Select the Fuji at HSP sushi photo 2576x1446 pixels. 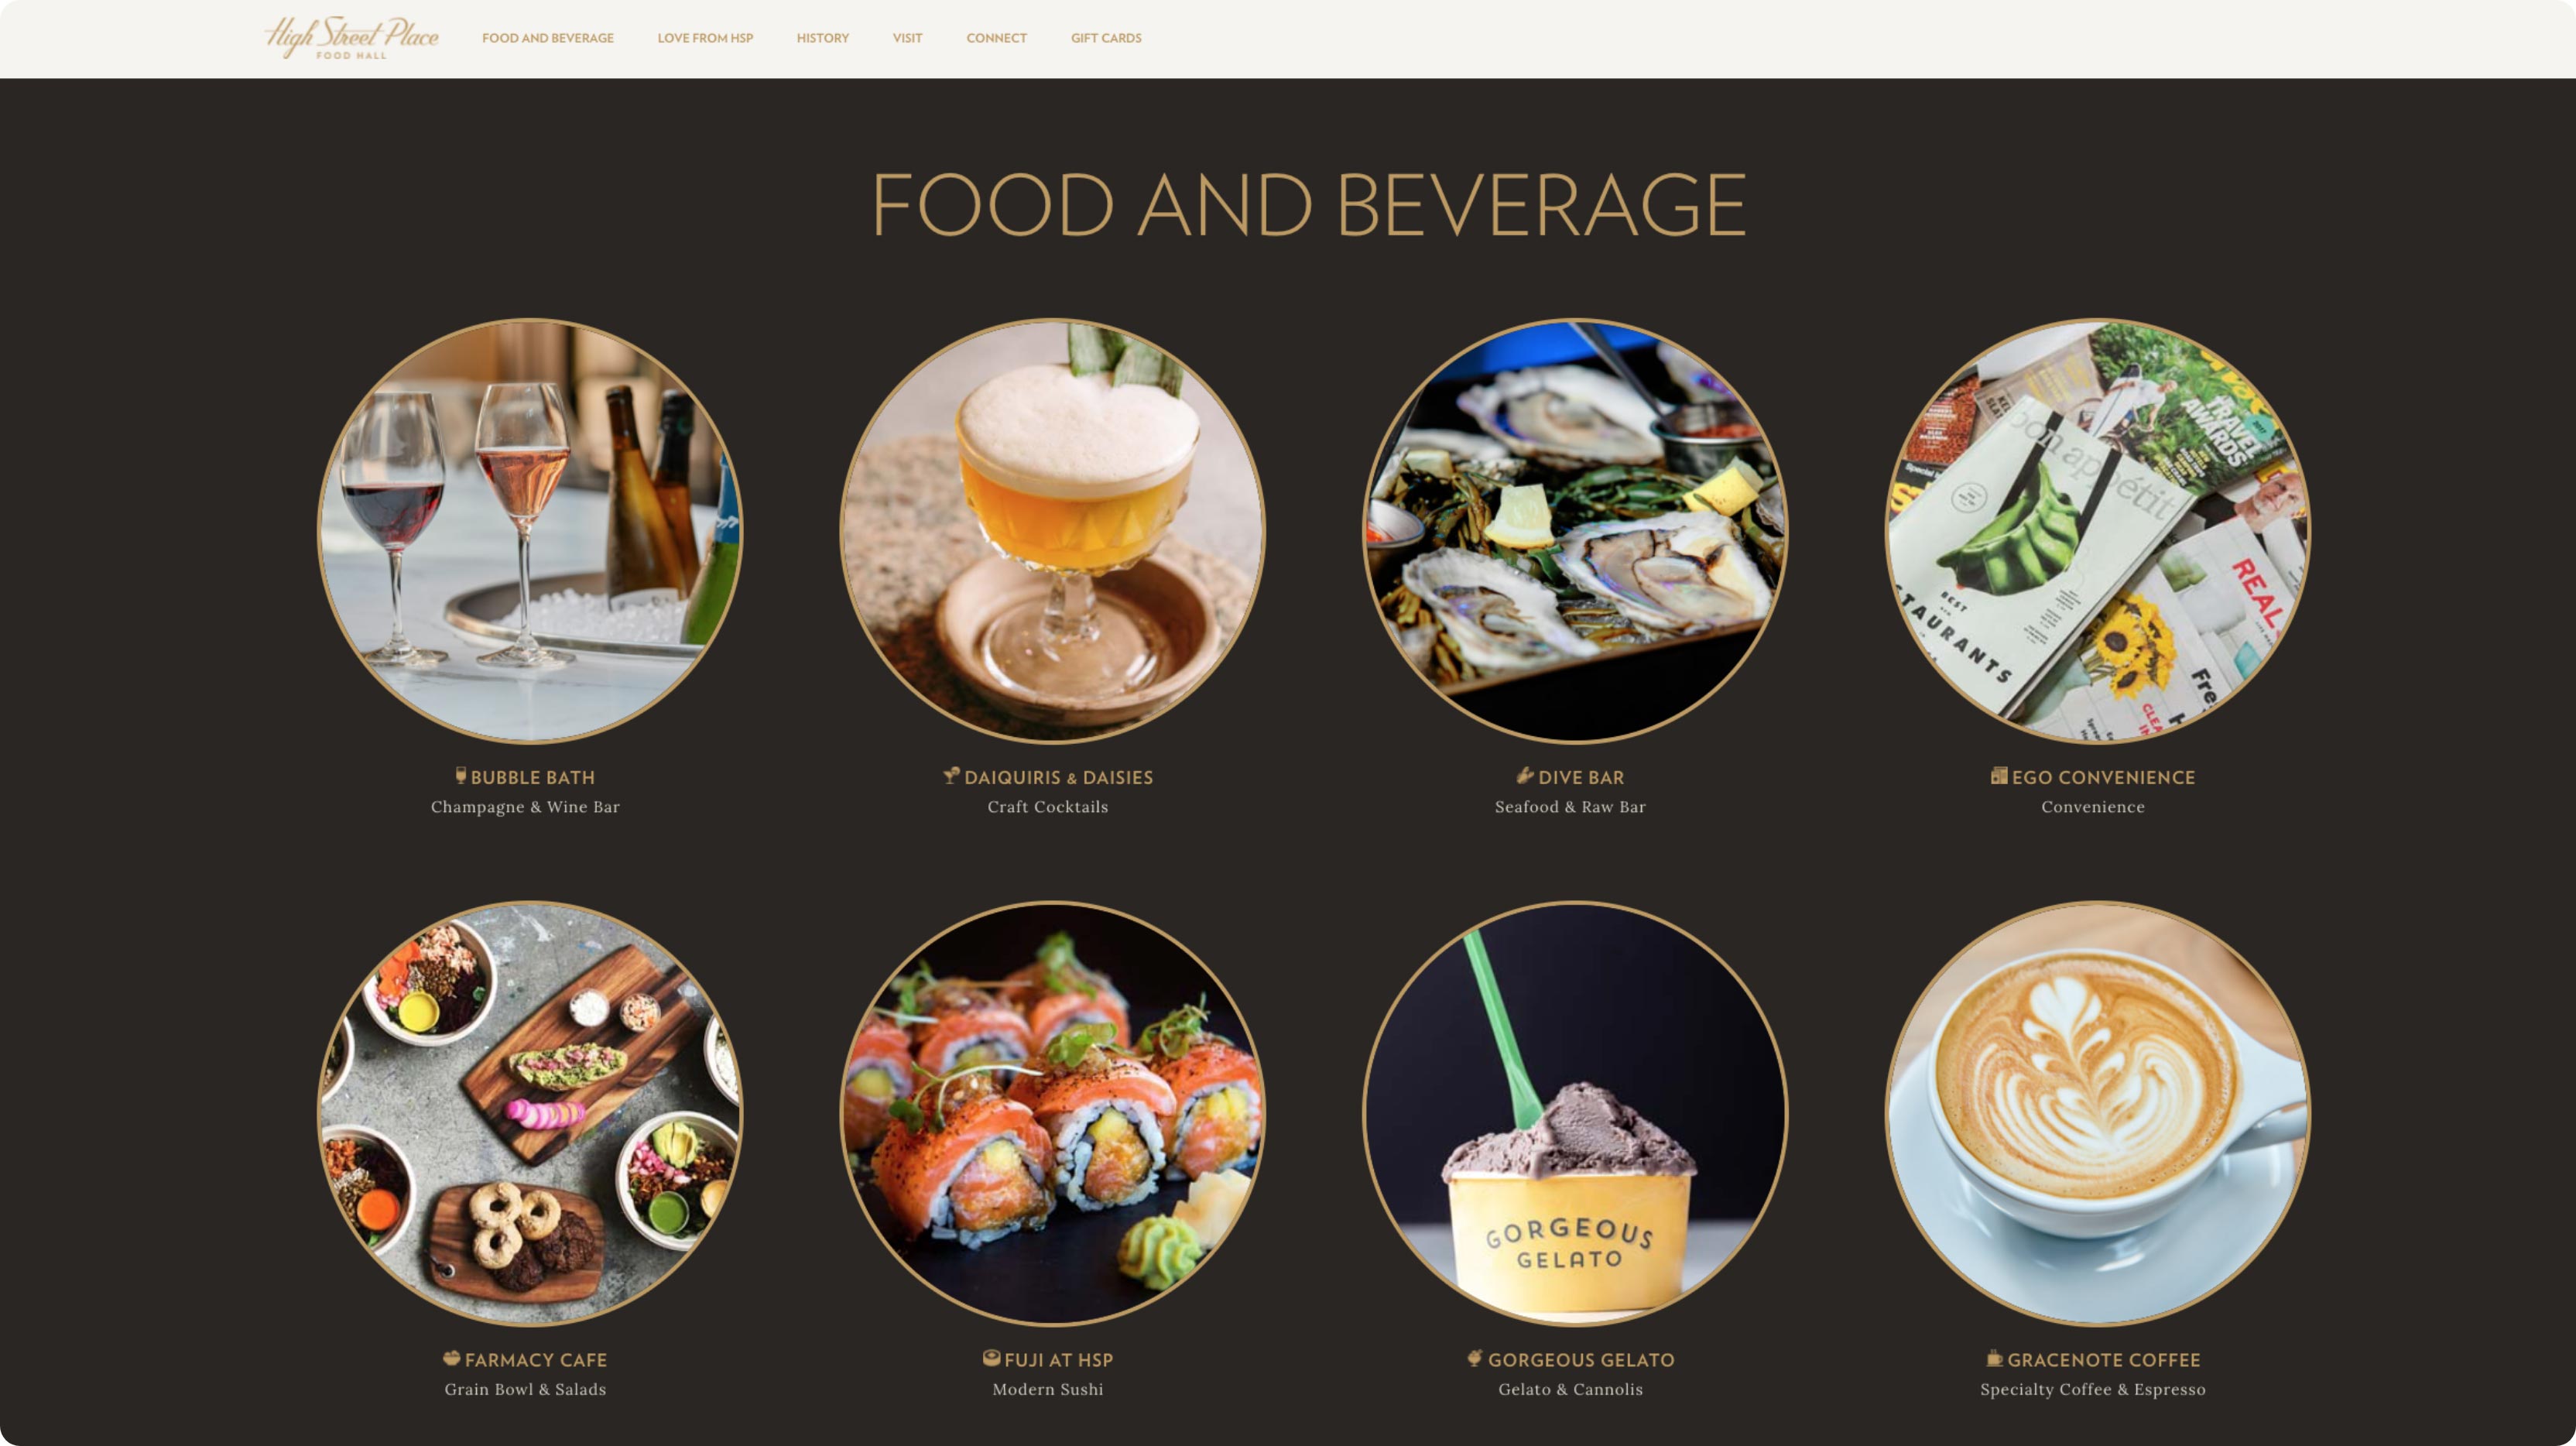[1052, 1114]
